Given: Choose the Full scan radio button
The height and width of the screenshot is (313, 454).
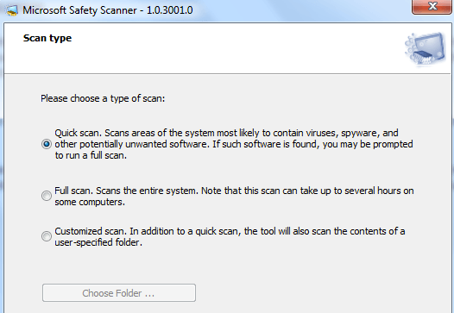Looking at the screenshot, I should [x=47, y=196].
